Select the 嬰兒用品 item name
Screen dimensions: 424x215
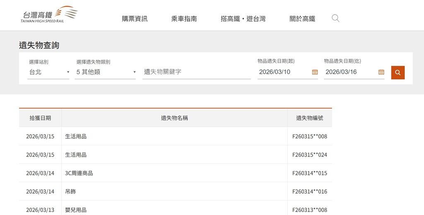[76, 210]
